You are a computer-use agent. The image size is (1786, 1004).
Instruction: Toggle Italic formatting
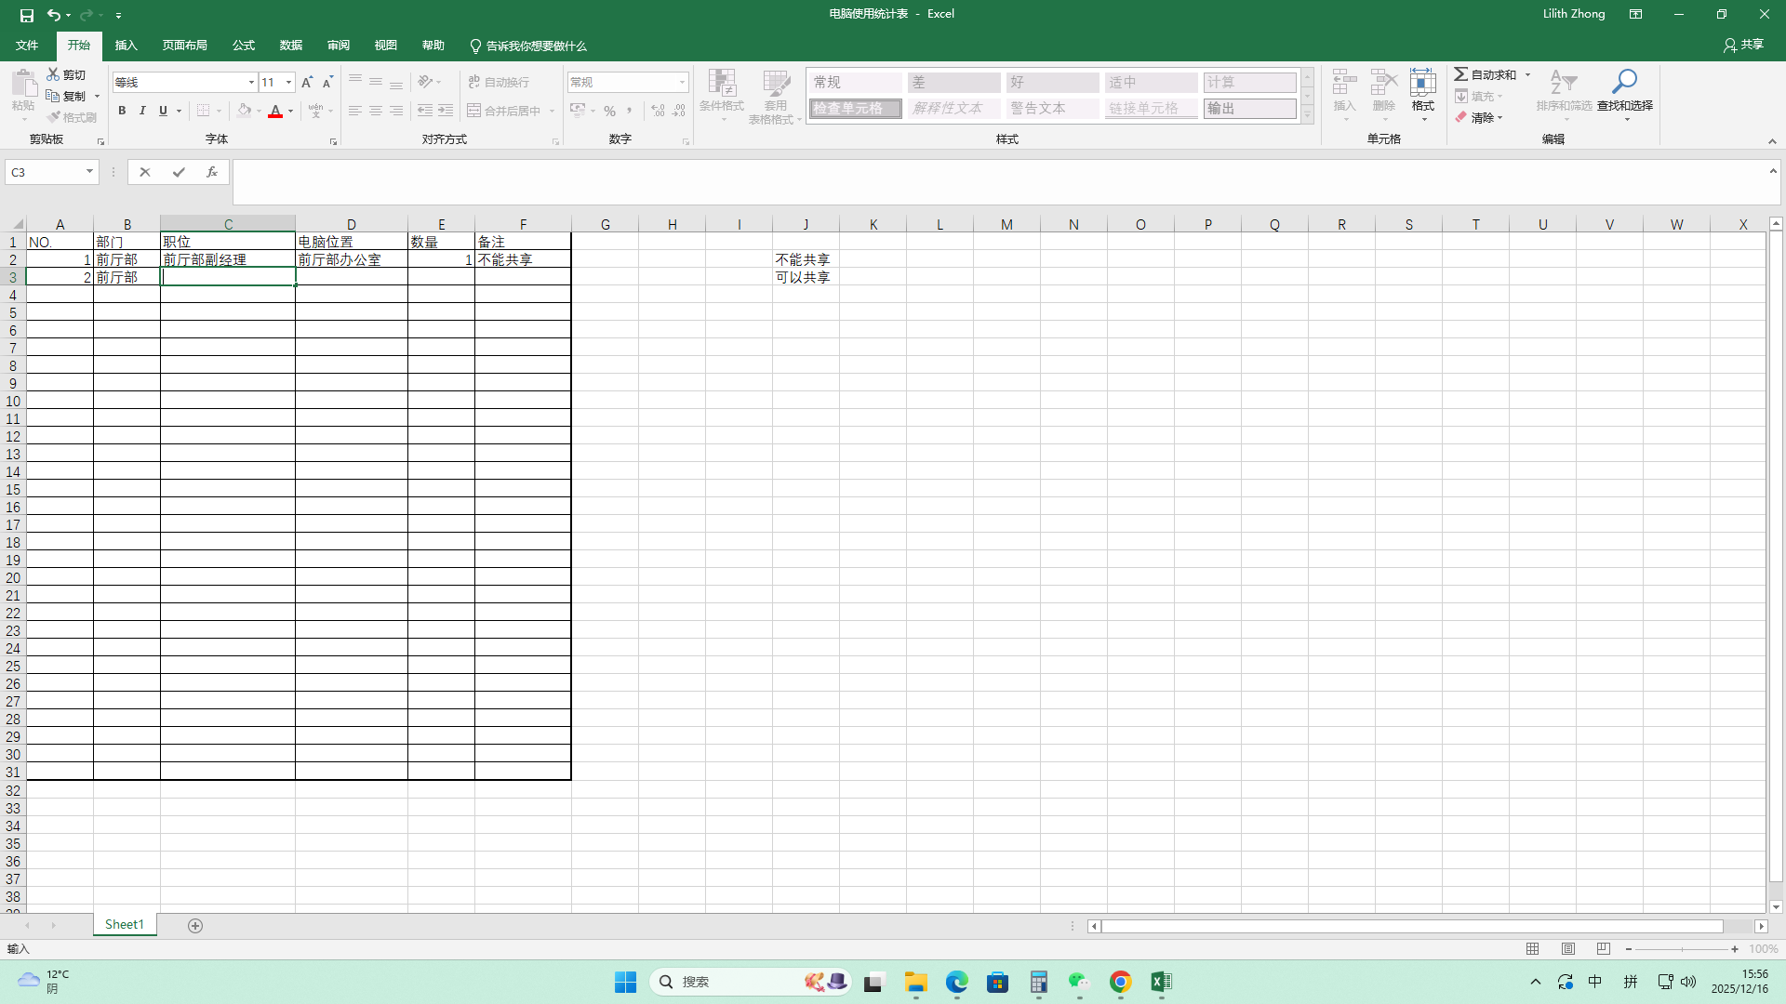142,111
